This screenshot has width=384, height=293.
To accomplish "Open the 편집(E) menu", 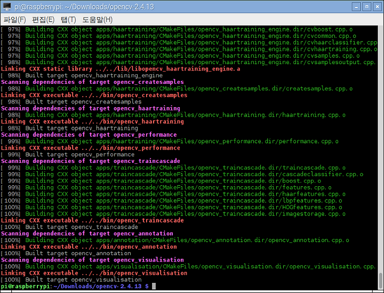I will tap(43, 20).
